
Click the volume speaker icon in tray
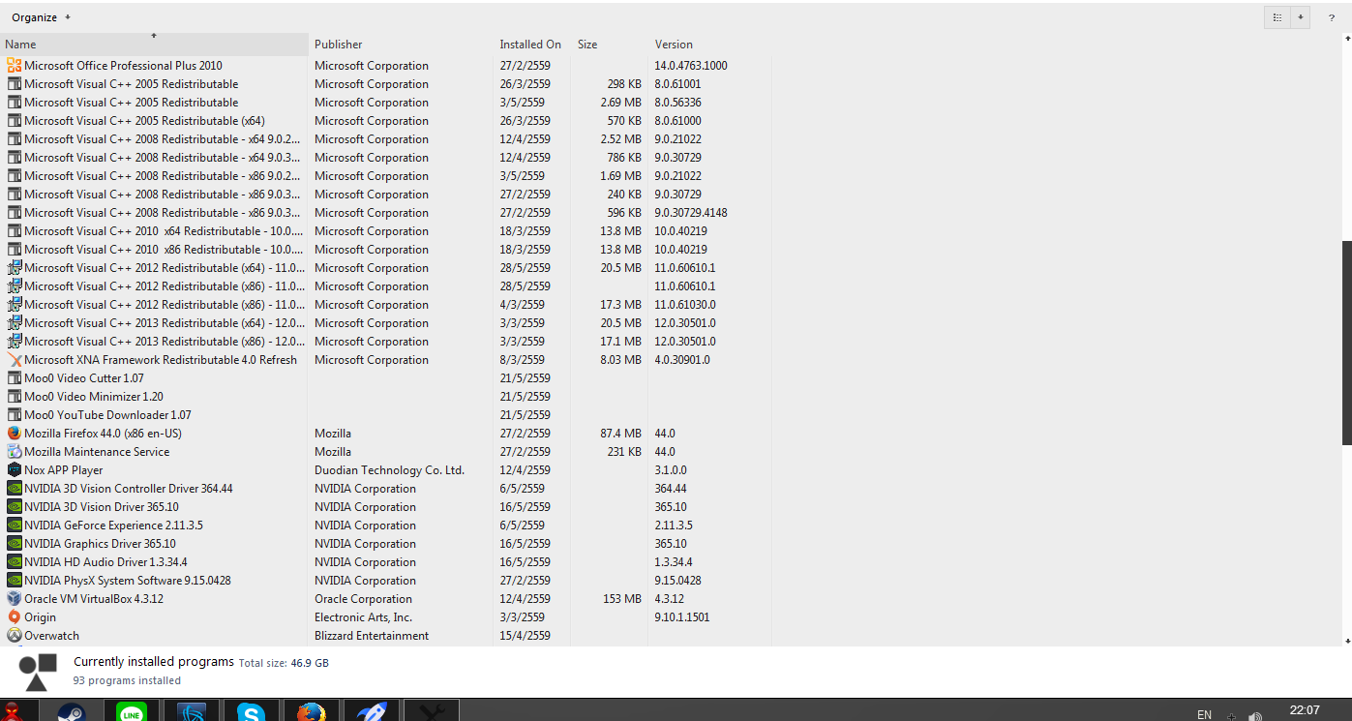[1255, 716]
